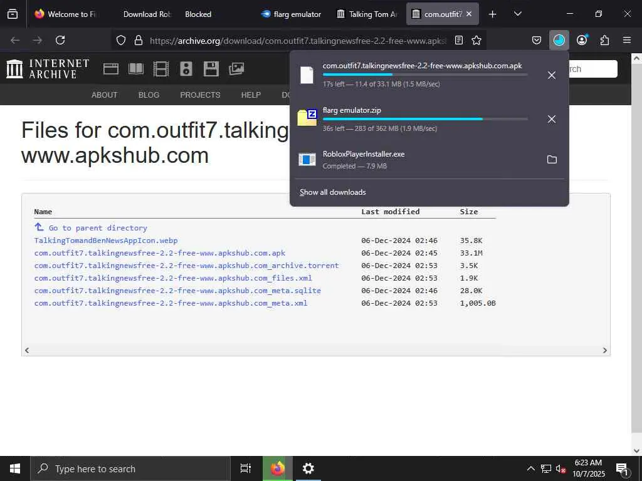Switch to Download Roblox tab

tap(147, 14)
